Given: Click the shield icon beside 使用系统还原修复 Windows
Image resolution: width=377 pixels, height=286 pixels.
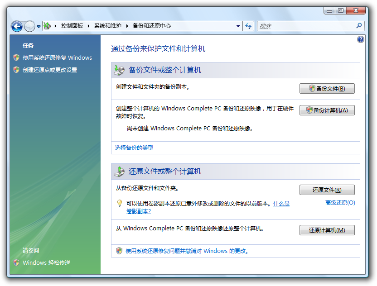Looking at the screenshot, I should [16, 57].
